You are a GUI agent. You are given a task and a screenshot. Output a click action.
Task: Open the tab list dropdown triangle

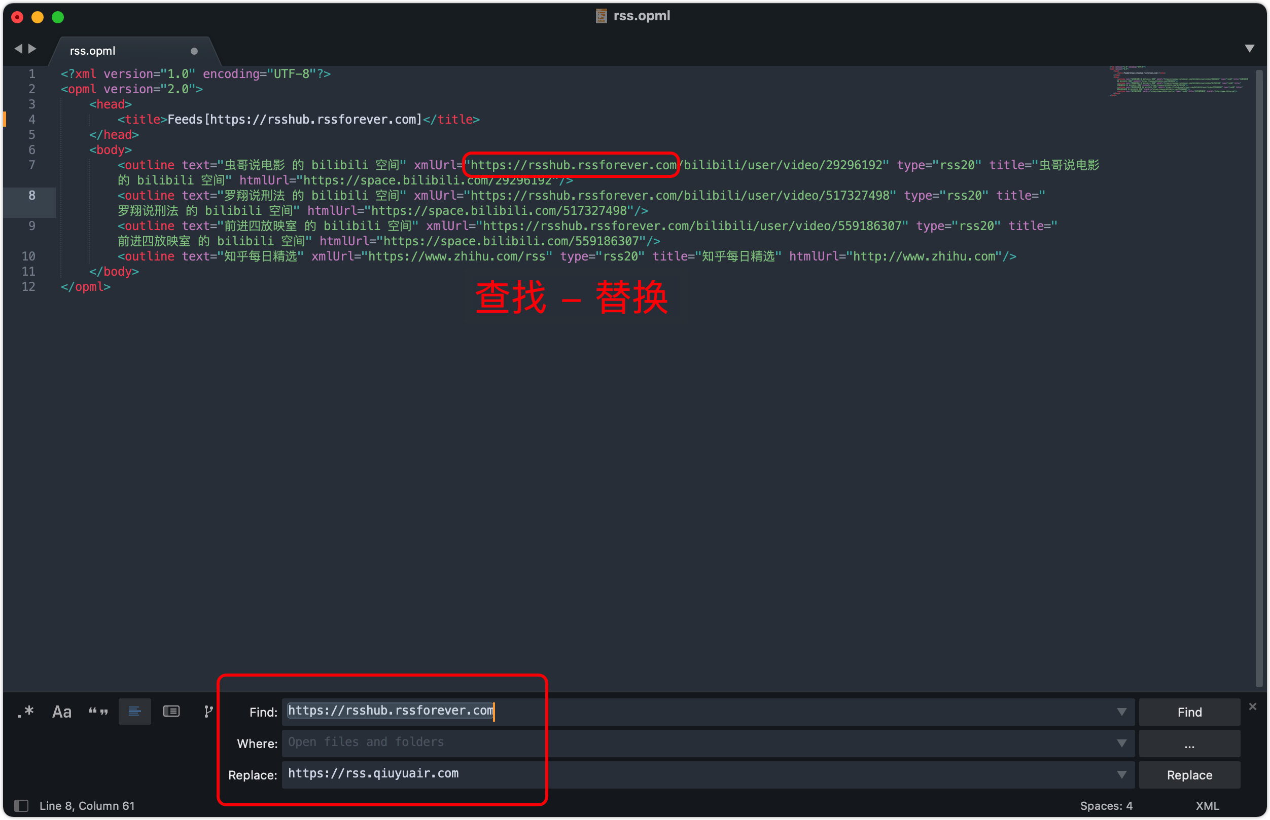1249,49
